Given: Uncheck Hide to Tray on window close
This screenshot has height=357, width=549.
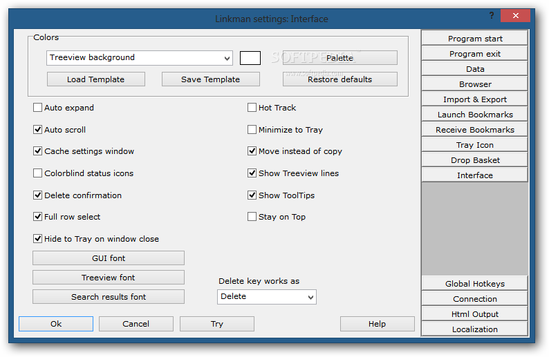Looking at the screenshot, I should pos(37,238).
